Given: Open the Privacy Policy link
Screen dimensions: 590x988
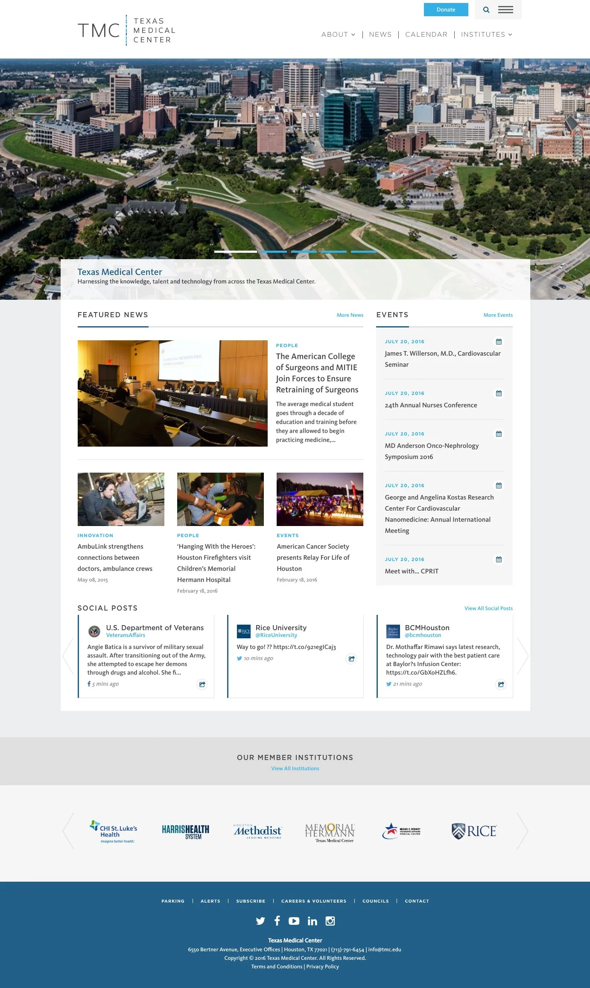Looking at the screenshot, I should tap(322, 967).
